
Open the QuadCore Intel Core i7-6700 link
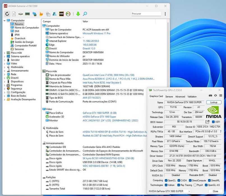coord(109,75)
